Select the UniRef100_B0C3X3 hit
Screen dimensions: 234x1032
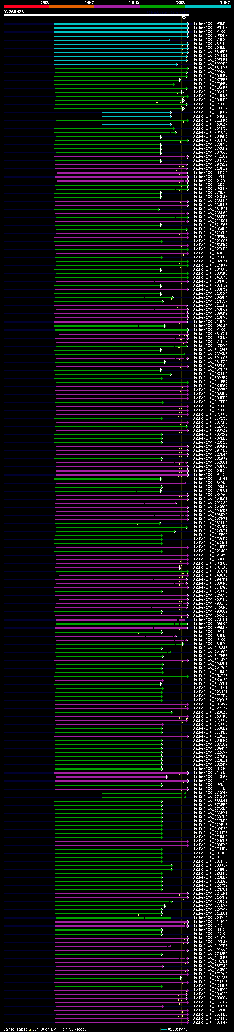(x=210, y=567)
